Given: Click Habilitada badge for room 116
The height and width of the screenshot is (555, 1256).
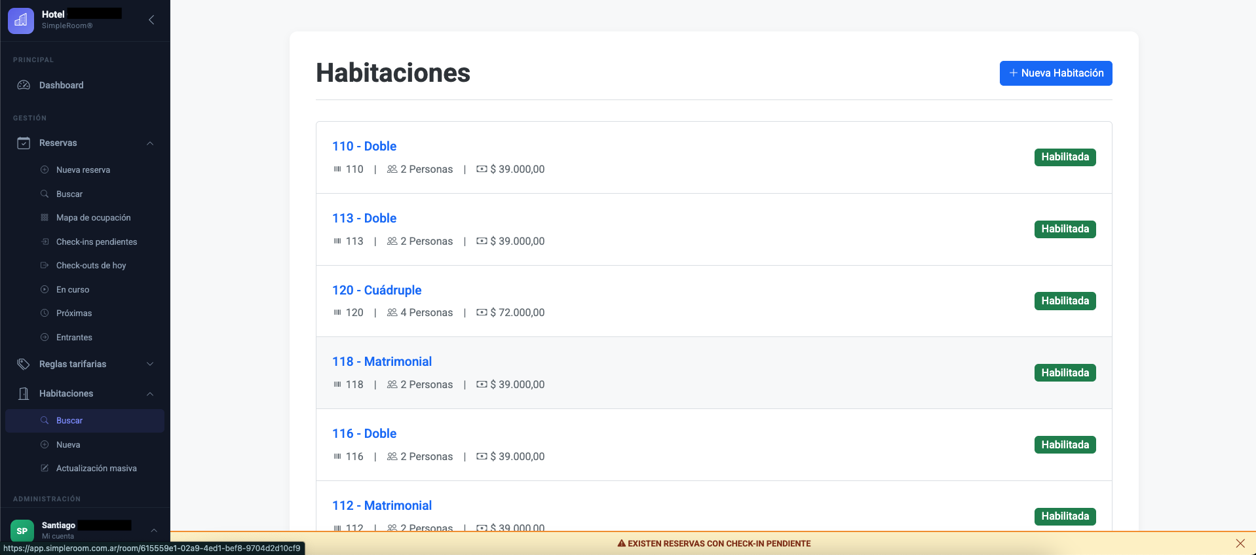Looking at the screenshot, I should (1065, 444).
